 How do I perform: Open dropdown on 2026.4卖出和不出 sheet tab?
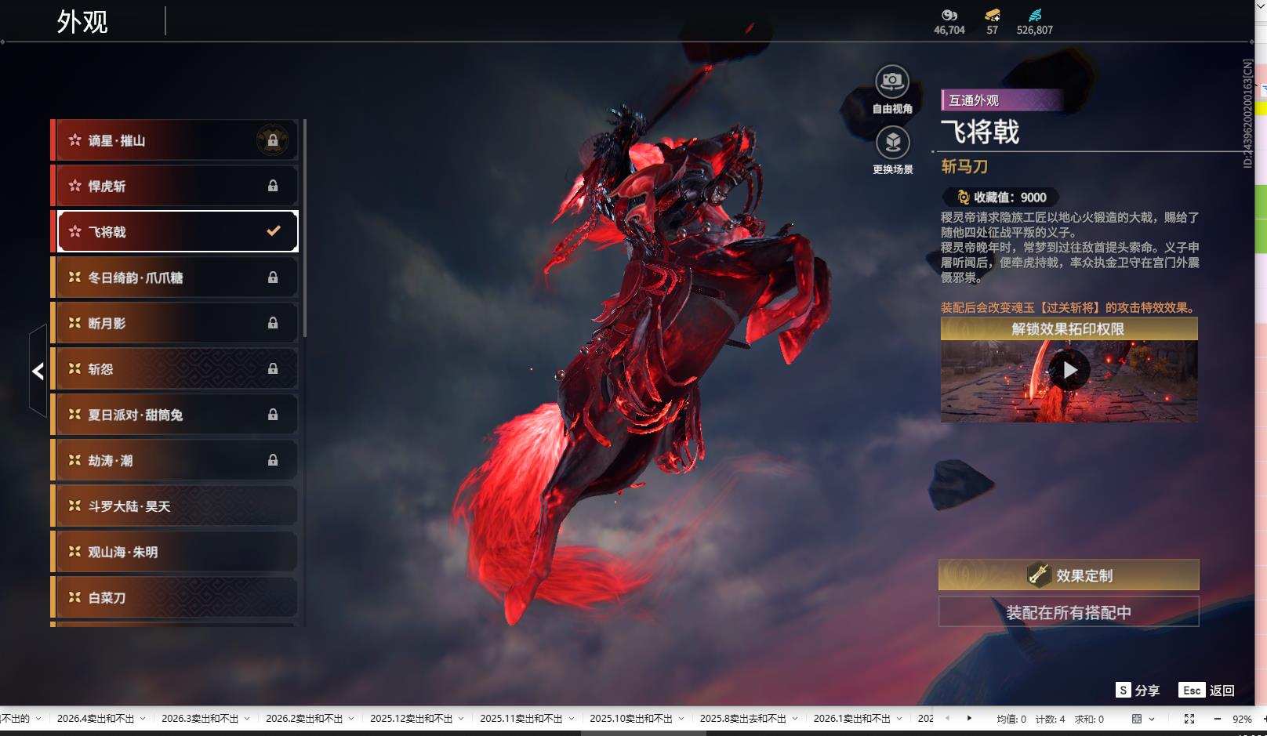[143, 719]
